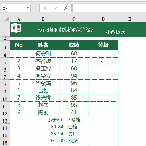Select row 4 header
146x146 pixels.
tap(5, 54)
